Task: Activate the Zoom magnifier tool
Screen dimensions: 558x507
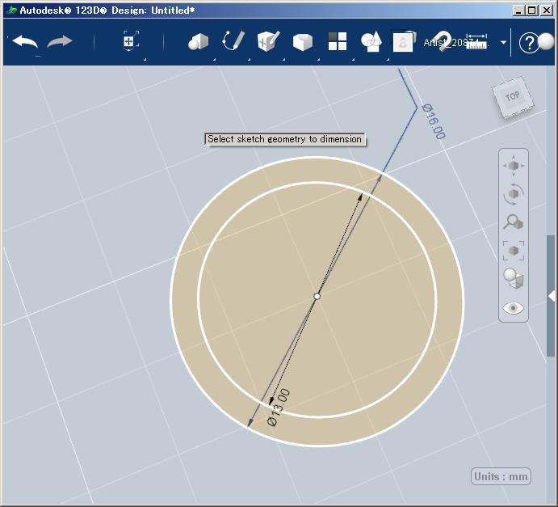Action: (x=513, y=222)
